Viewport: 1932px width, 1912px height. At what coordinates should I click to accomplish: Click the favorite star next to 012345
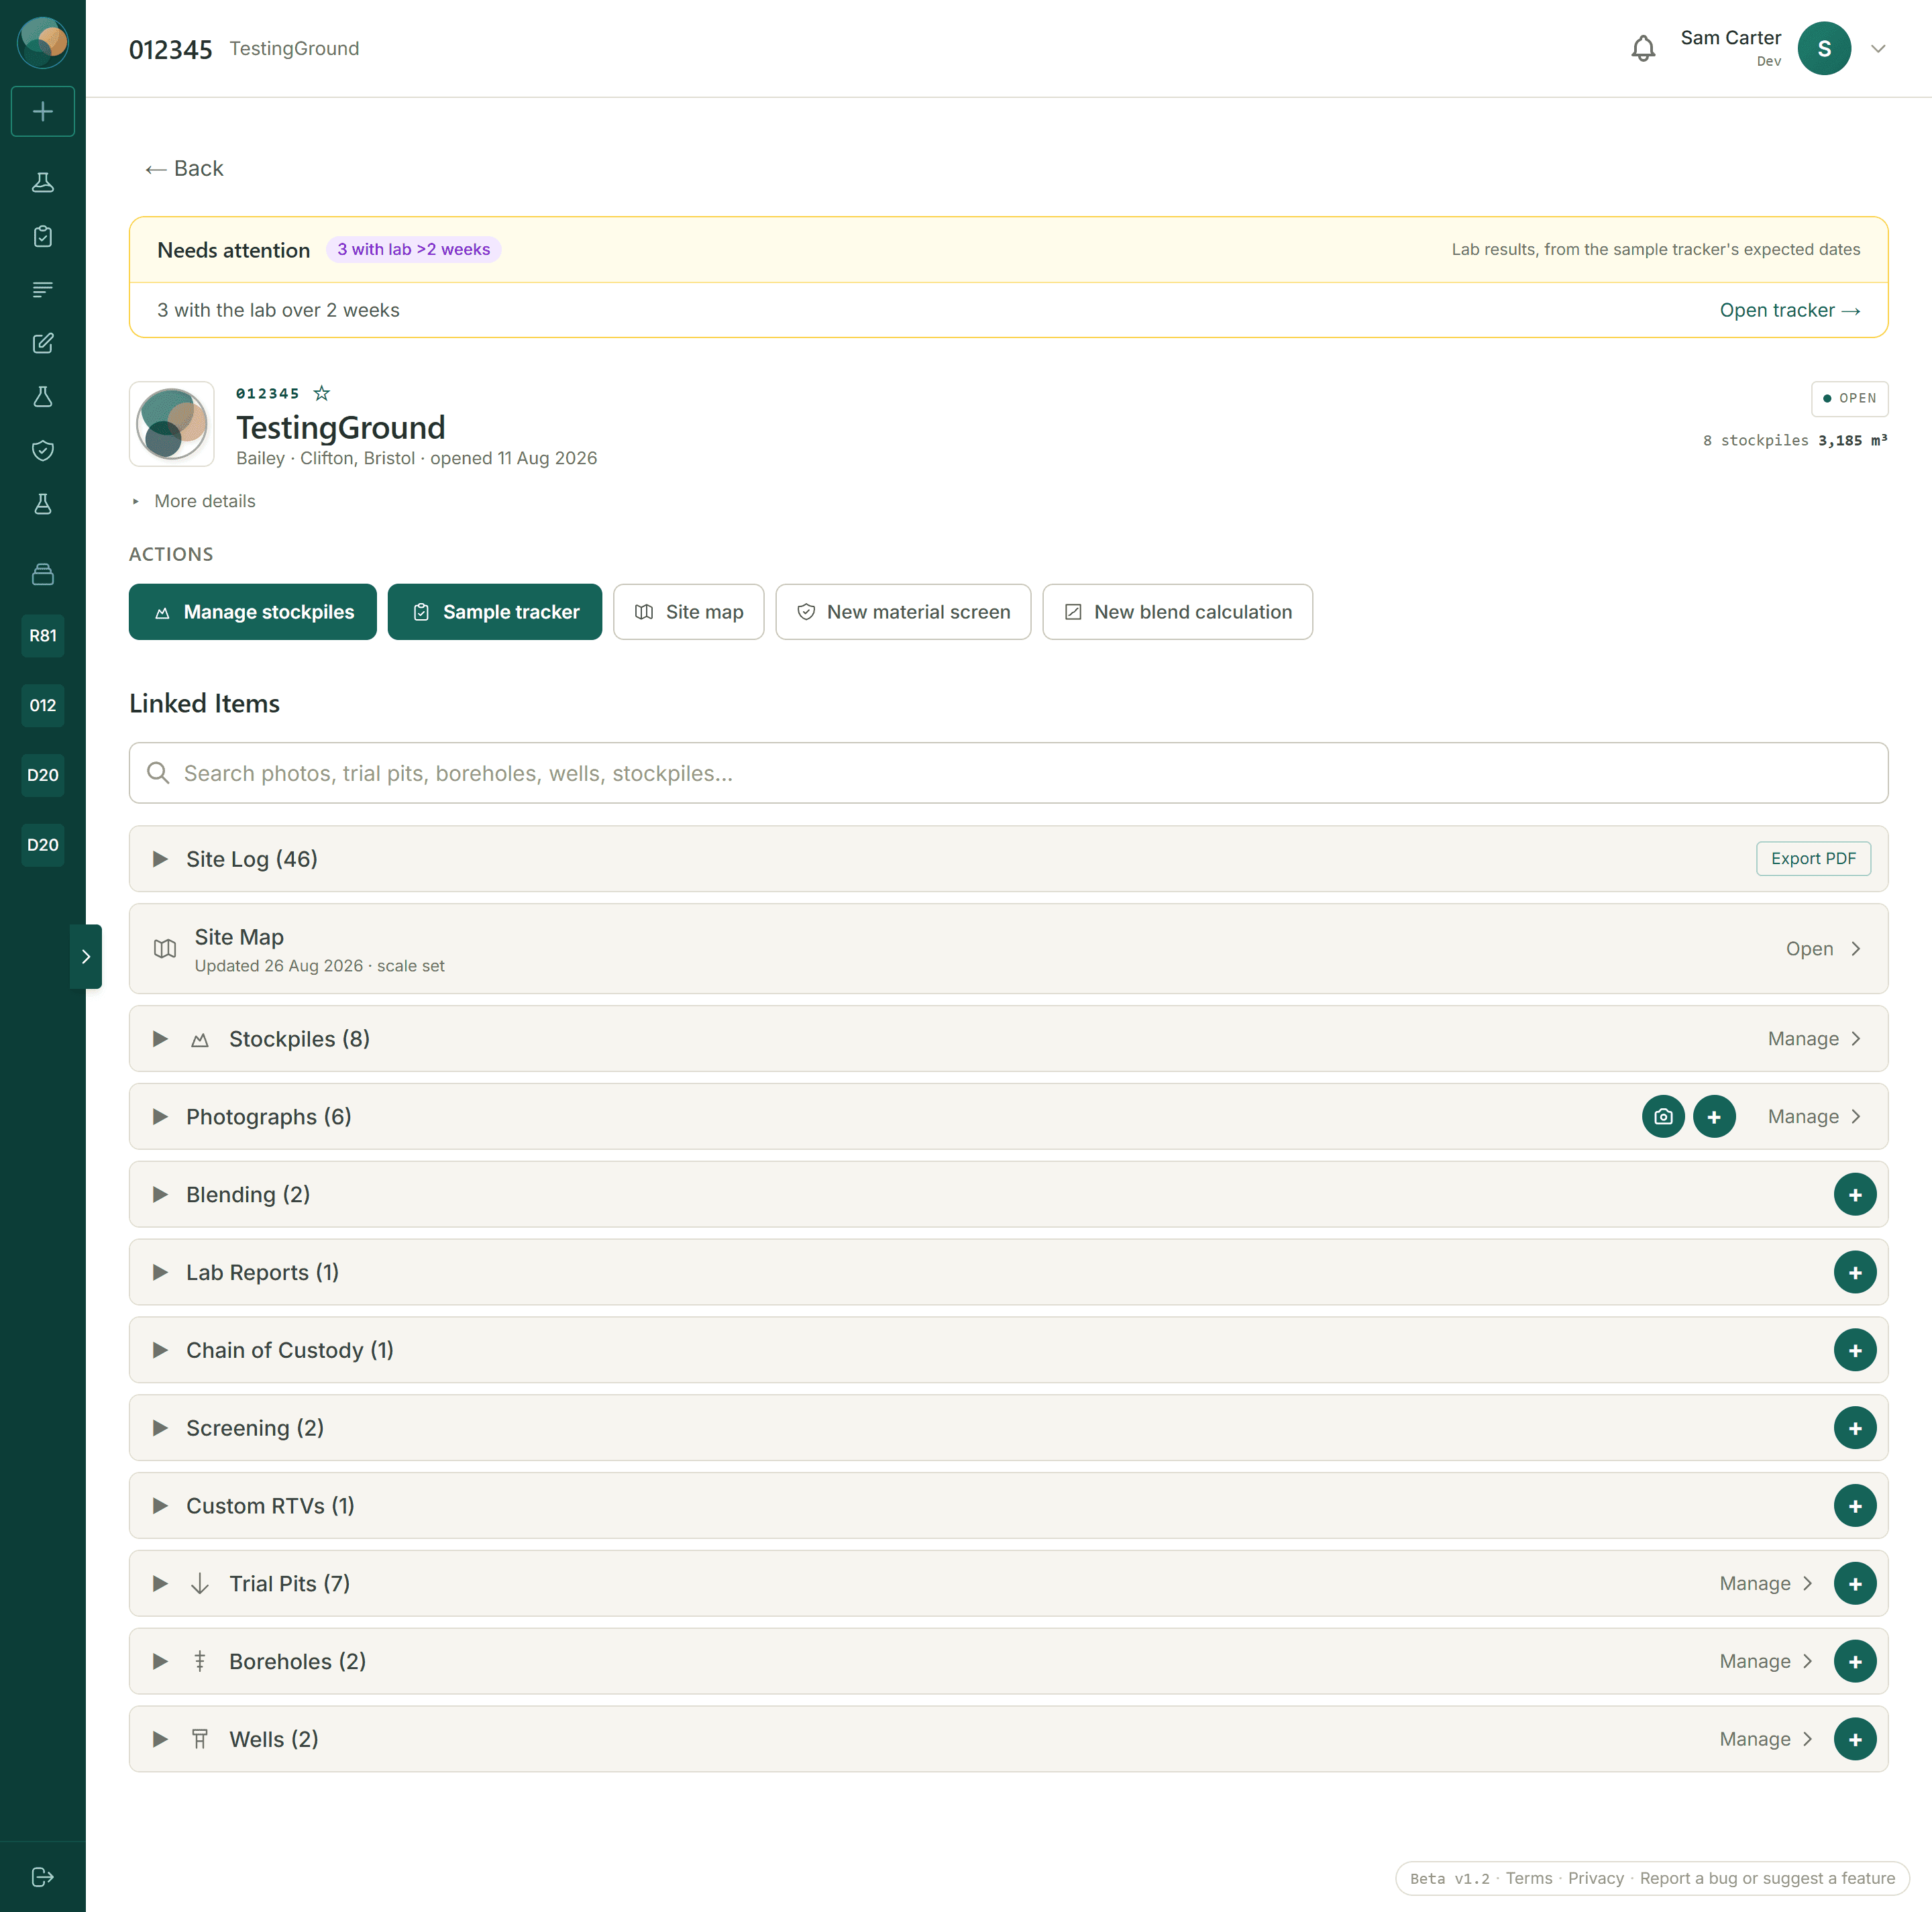click(321, 393)
